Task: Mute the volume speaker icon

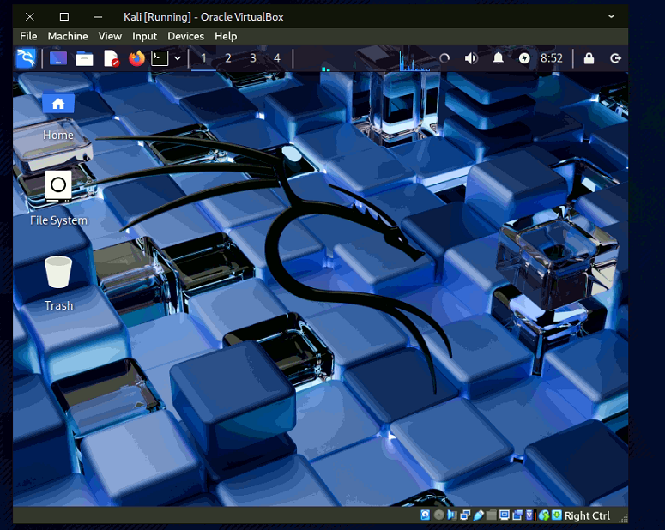Action: (470, 58)
